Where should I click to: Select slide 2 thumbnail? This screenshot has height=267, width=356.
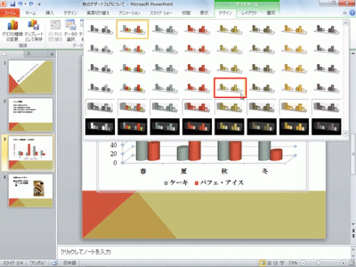point(30,115)
